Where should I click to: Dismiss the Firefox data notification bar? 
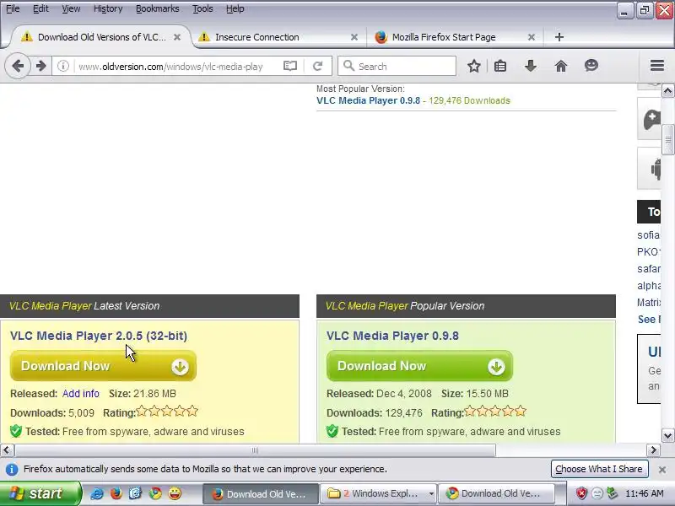[662, 470]
